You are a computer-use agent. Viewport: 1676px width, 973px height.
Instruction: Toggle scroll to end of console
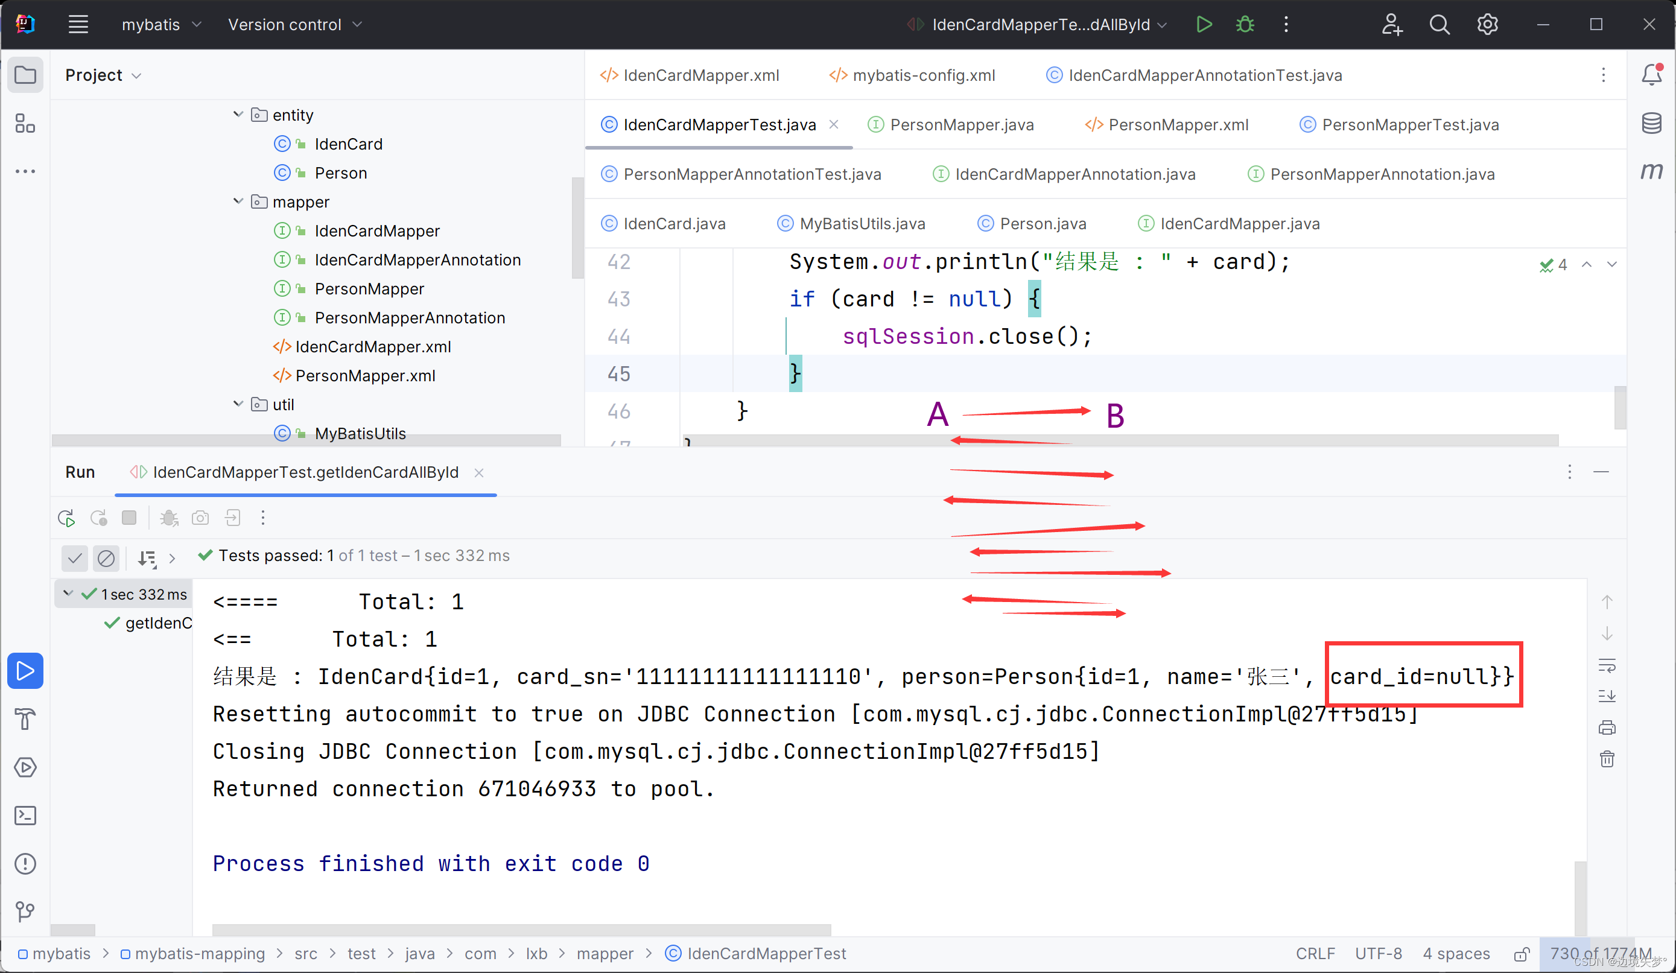tap(1607, 696)
